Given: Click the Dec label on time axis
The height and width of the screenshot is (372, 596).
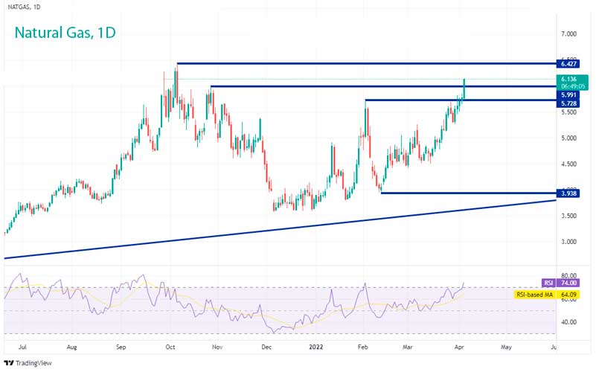Looking at the screenshot, I should point(267,347).
